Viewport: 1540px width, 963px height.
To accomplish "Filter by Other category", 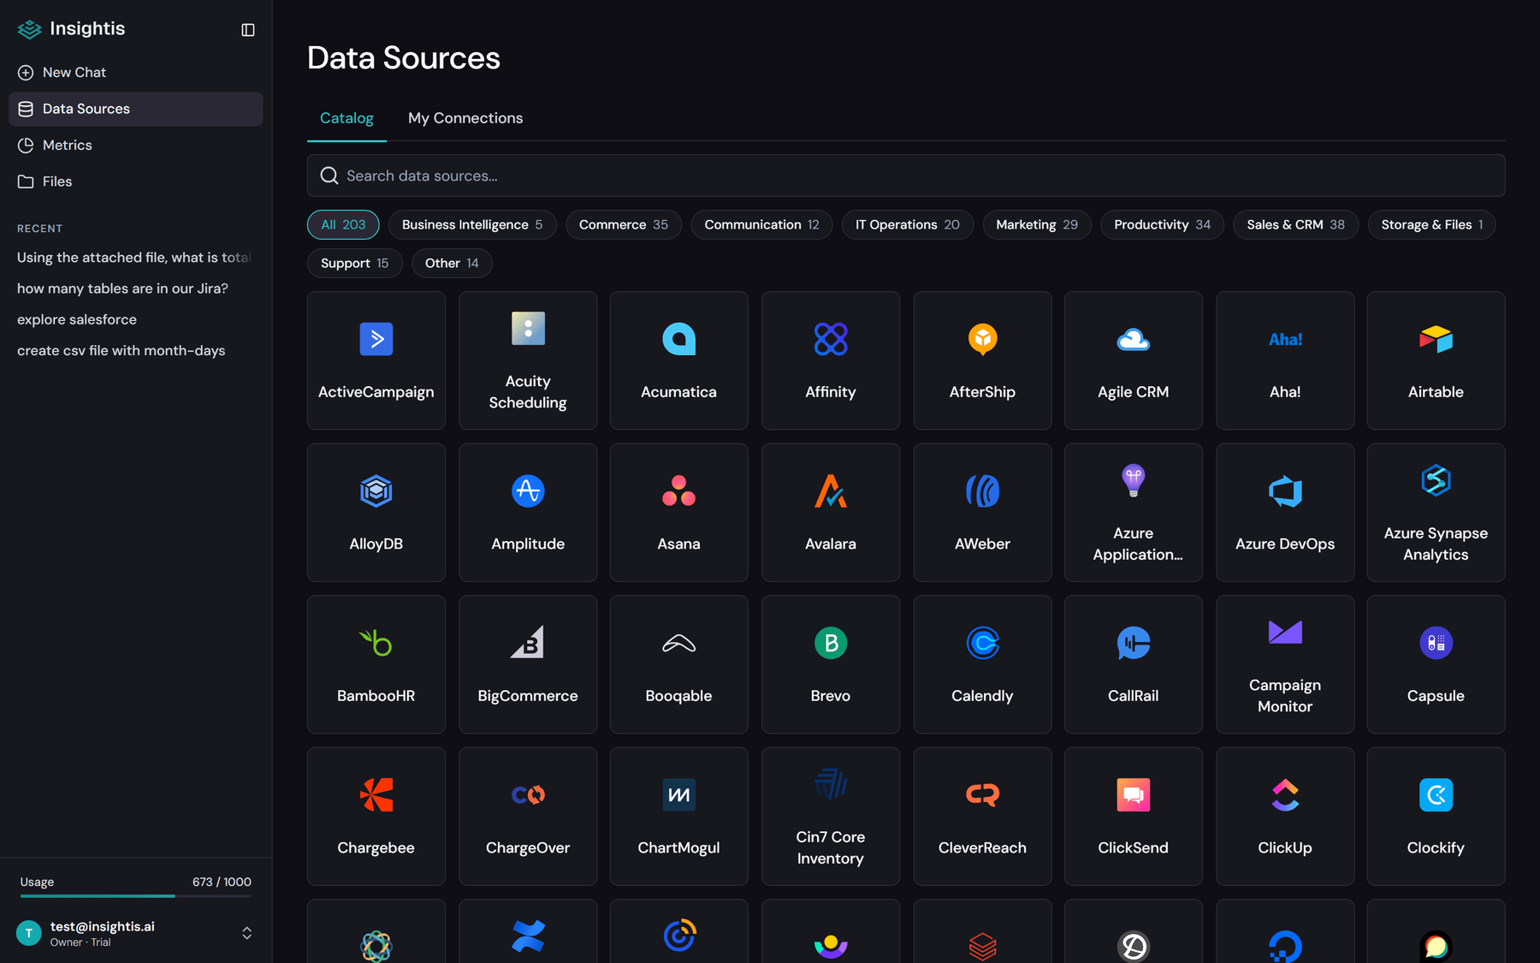I will pos(452,263).
